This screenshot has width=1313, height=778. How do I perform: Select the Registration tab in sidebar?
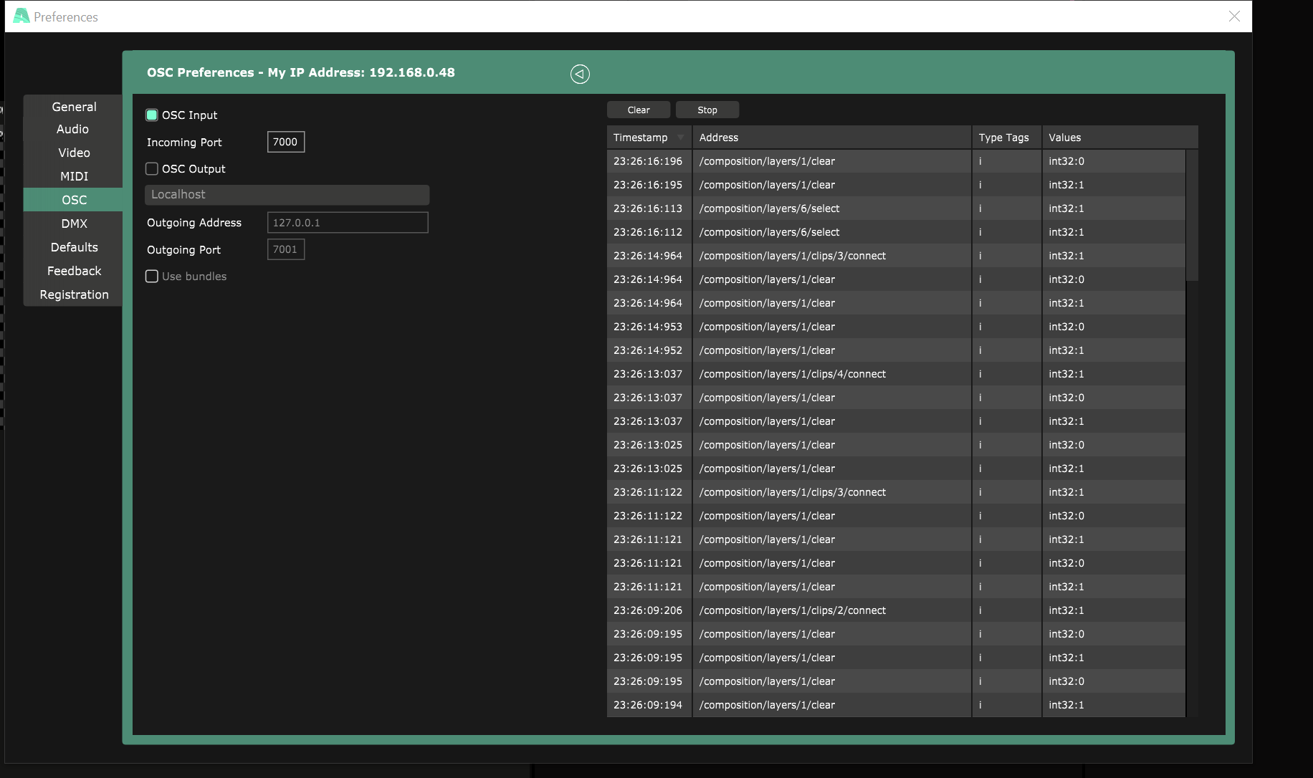coord(74,294)
